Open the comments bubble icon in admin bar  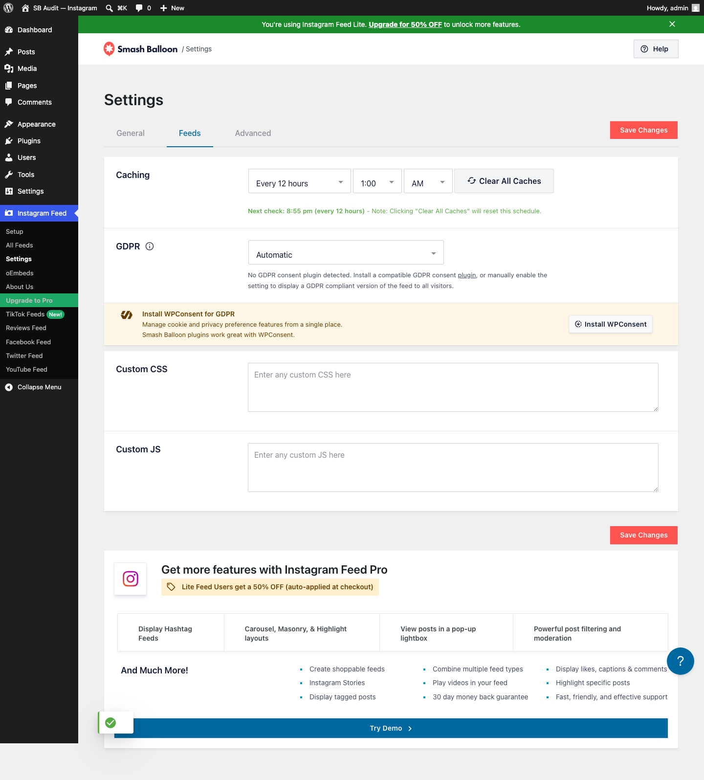click(x=139, y=8)
